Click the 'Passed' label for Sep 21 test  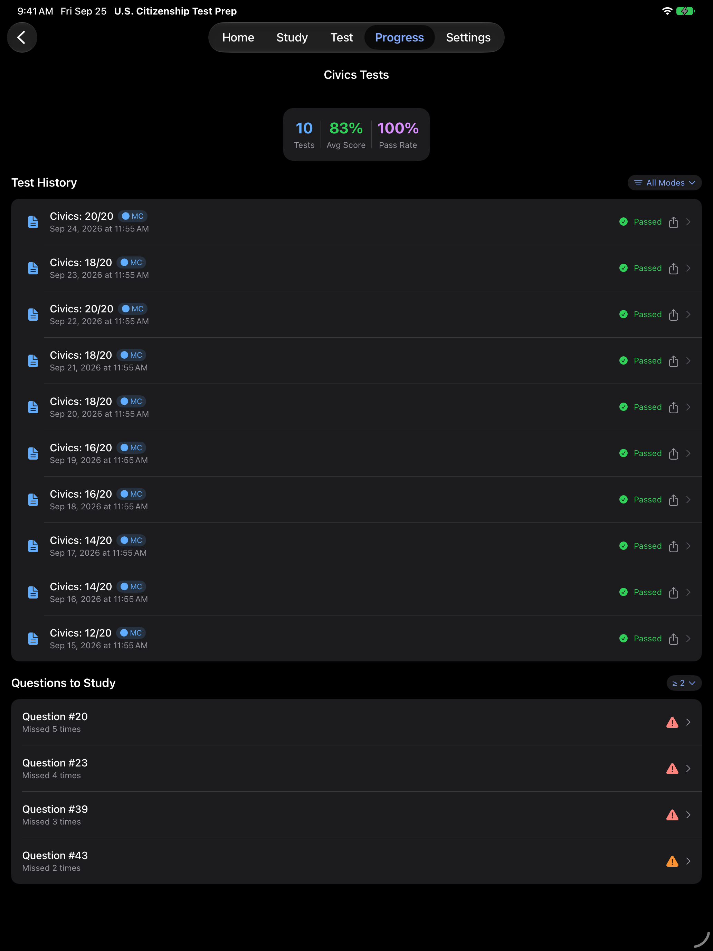click(x=648, y=361)
